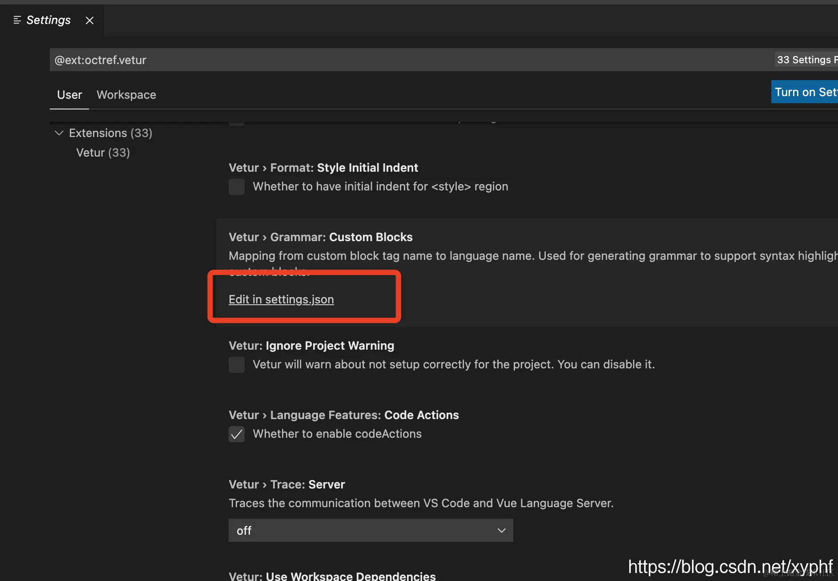Click the Turn on Settings Sync button
This screenshot has height=581, width=838.
pyautogui.click(x=805, y=92)
